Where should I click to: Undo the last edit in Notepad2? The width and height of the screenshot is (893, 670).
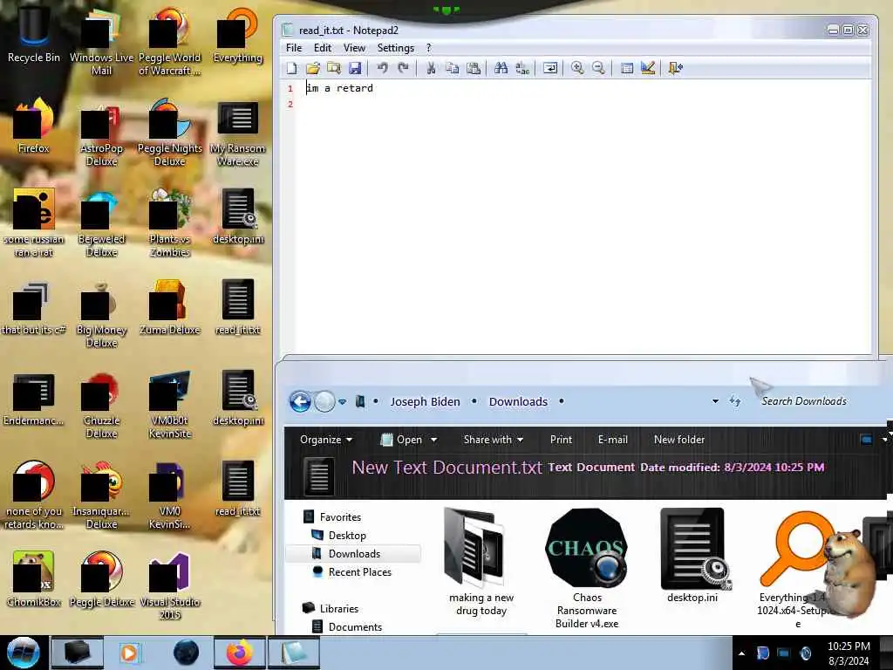click(382, 68)
